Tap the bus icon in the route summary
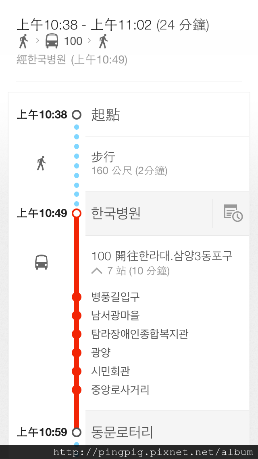Image resolution: width=258 pixels, height=459 pixels. click(52, 41)
